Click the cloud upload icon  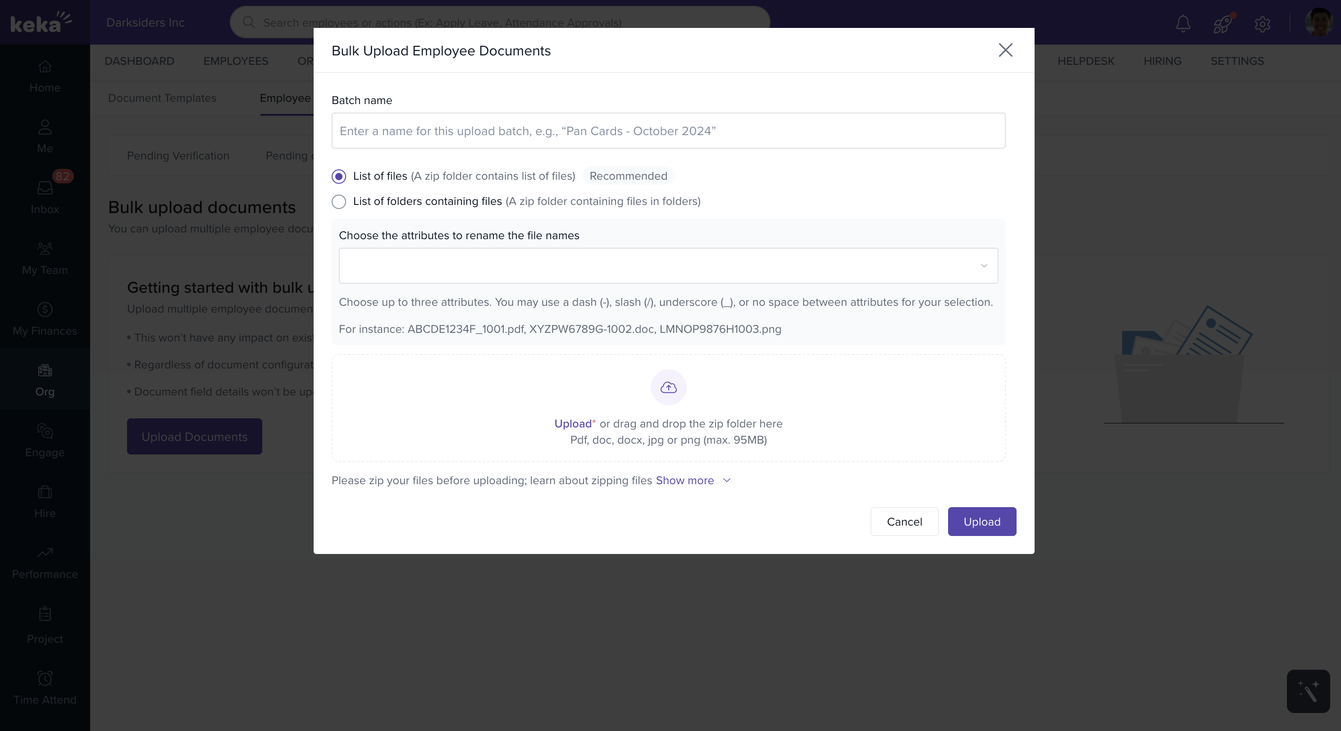668,388
